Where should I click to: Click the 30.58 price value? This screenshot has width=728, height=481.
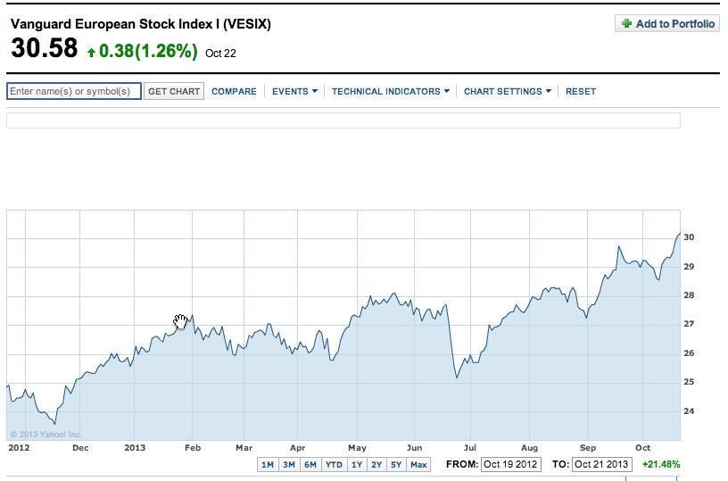click(x=44, y=48)
